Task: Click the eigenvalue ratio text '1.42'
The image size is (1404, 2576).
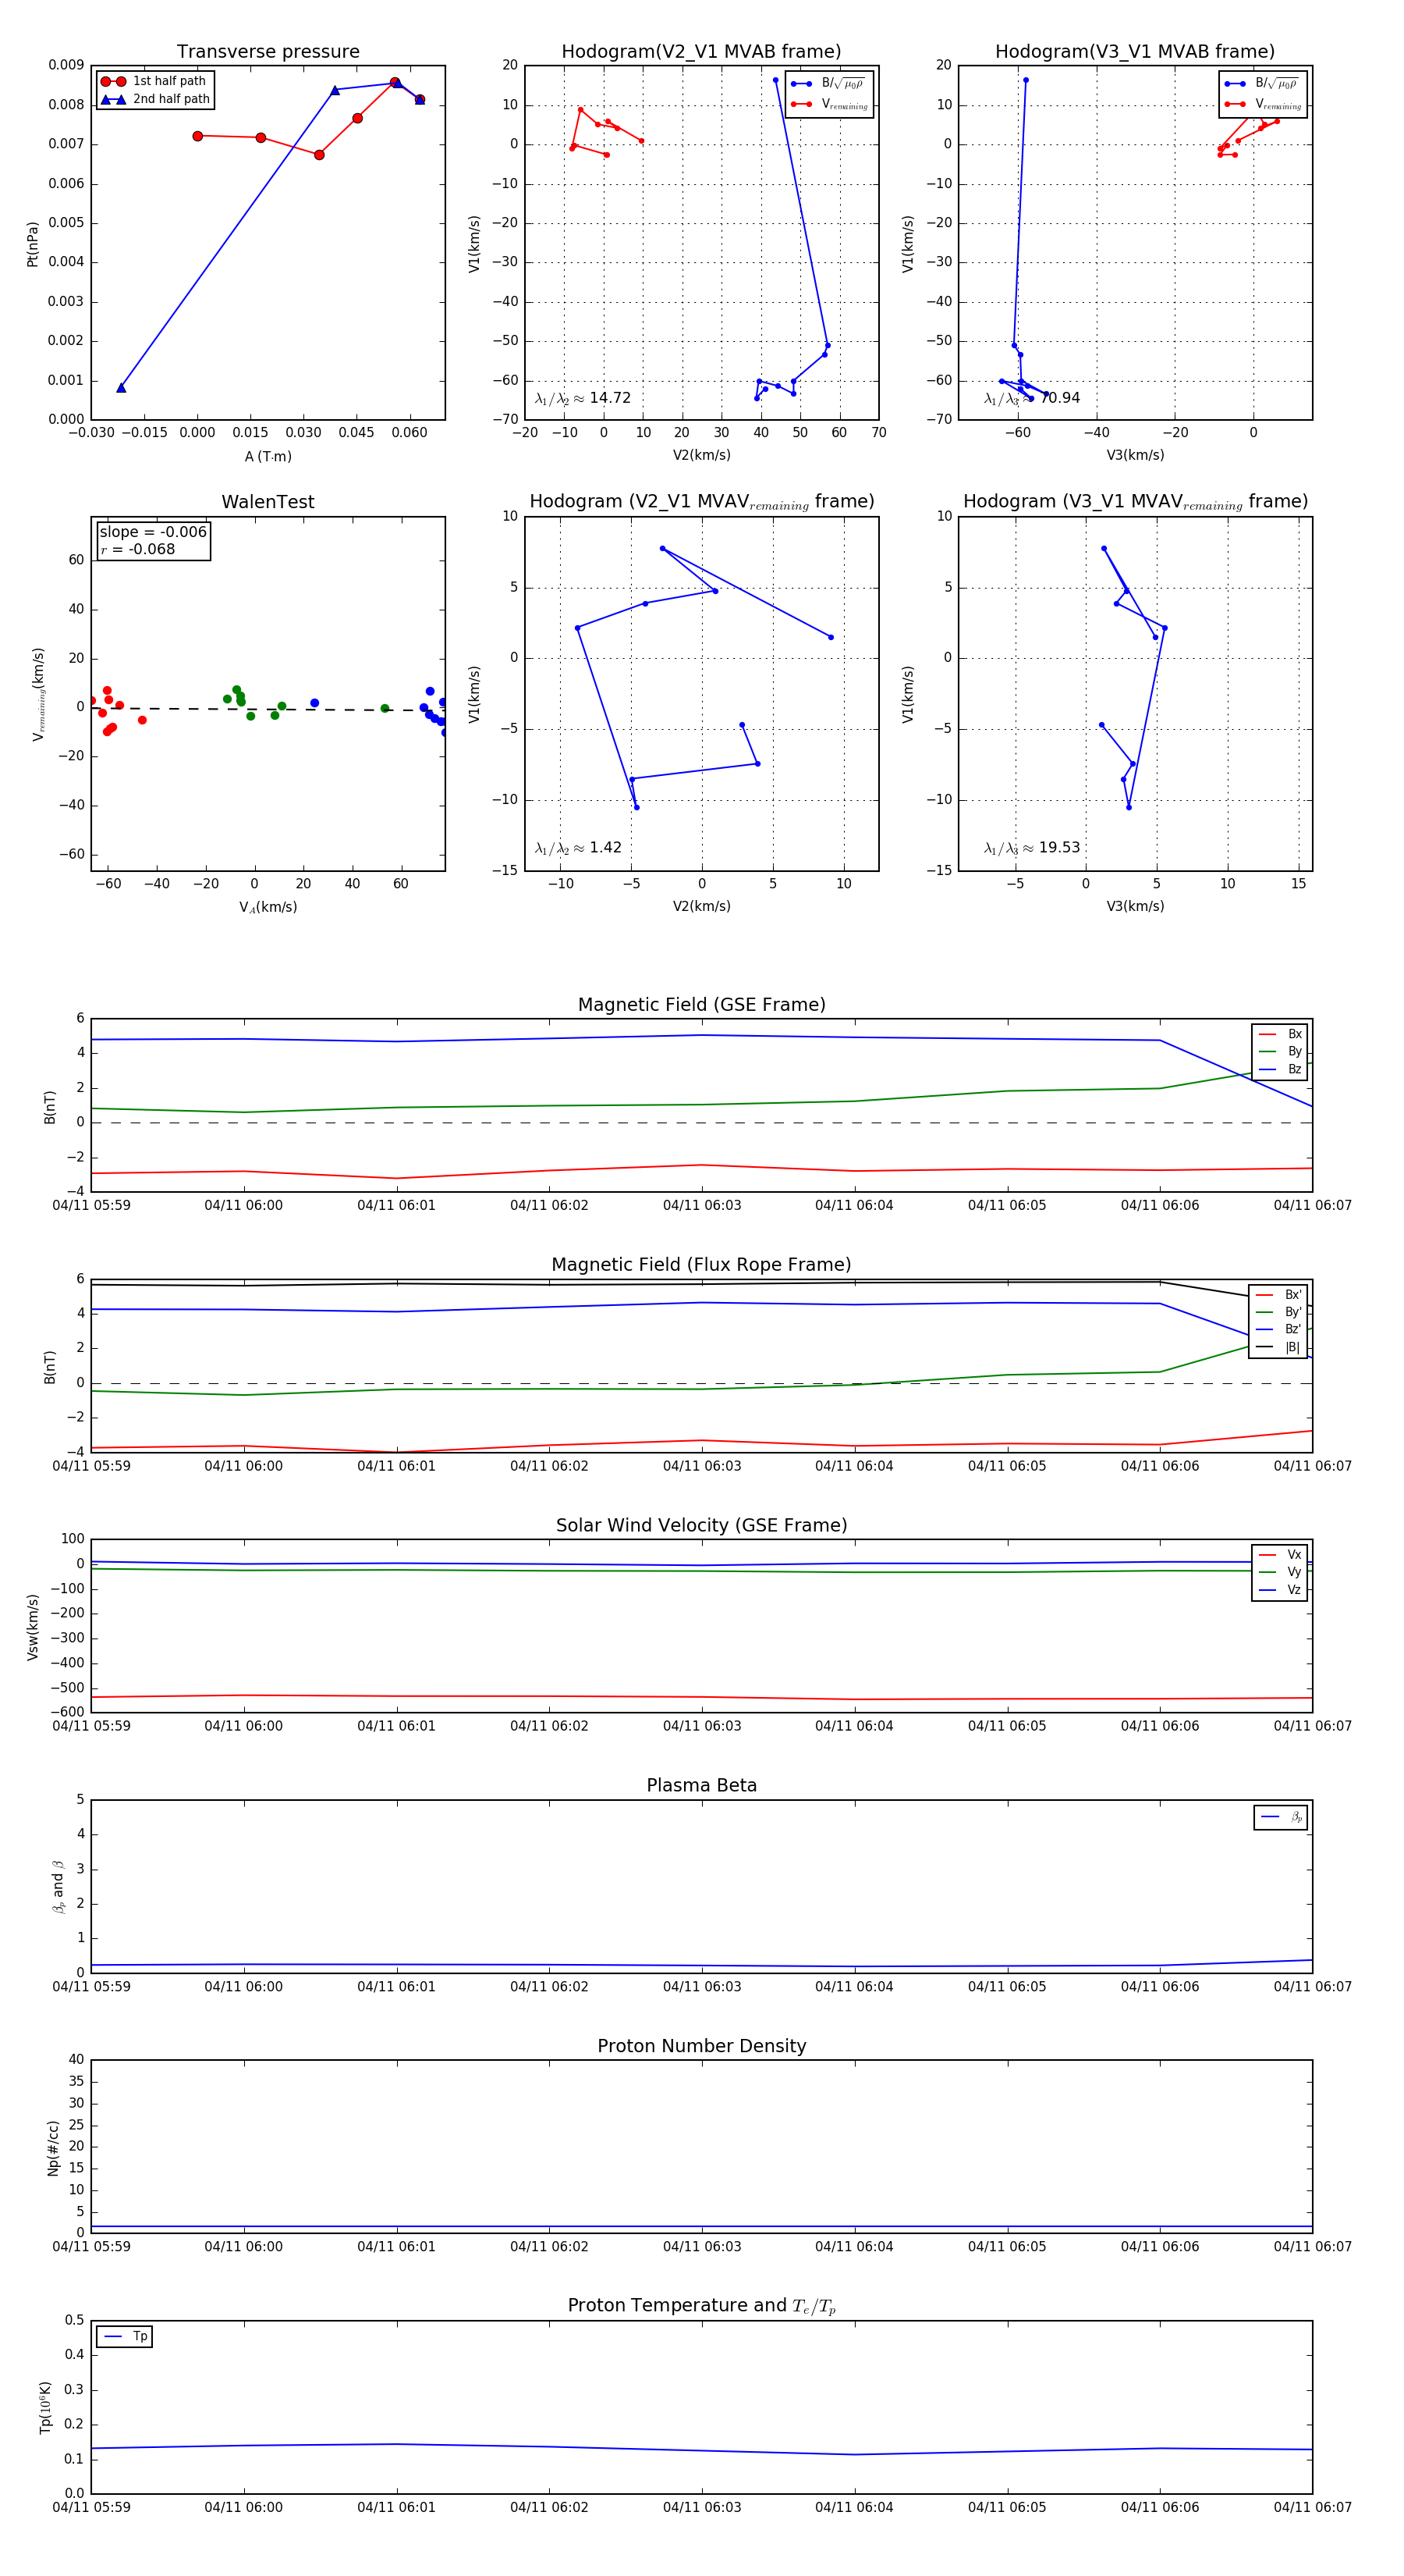Action: [605, 848]
